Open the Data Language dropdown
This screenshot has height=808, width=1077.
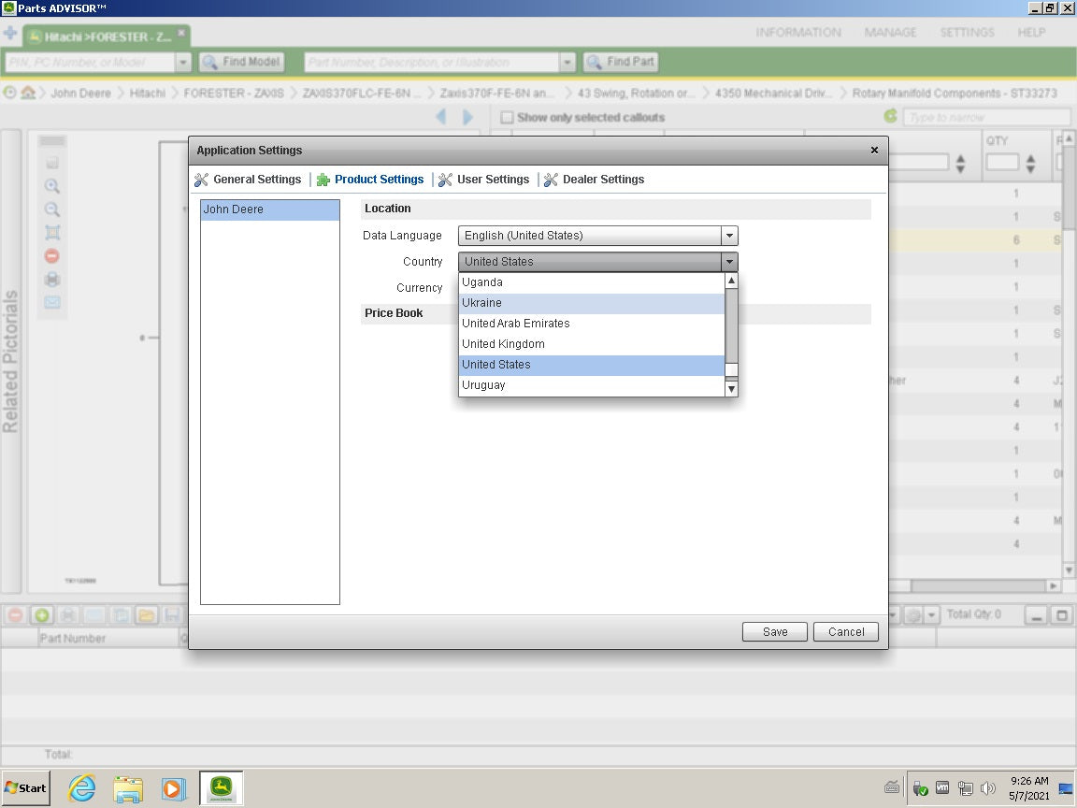pyautogui.click(x=729, y=236)
